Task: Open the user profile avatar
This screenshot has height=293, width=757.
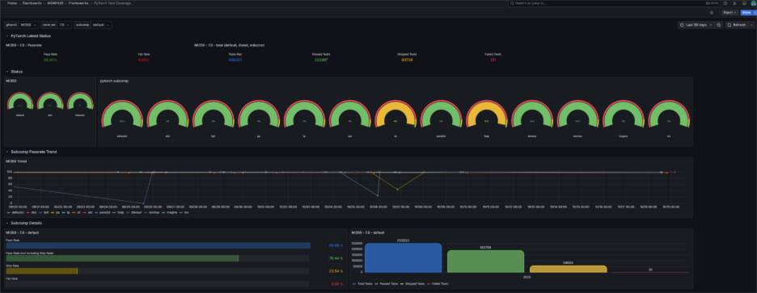Action: pyautogui.click(x=753, y=3)
